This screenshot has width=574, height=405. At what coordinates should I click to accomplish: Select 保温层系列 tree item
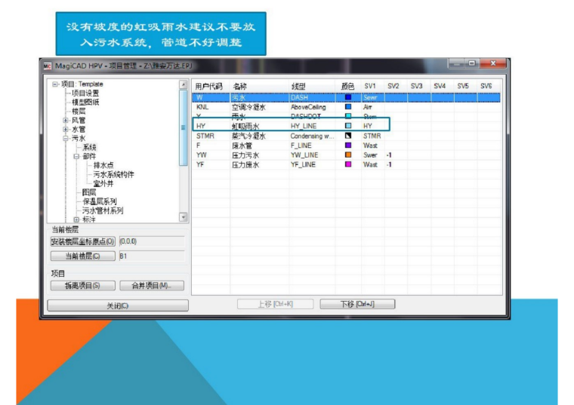[99, 201]
